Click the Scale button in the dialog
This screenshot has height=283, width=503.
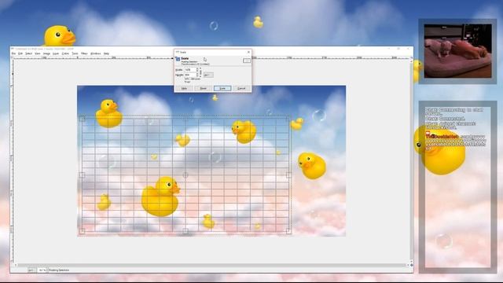222,88
